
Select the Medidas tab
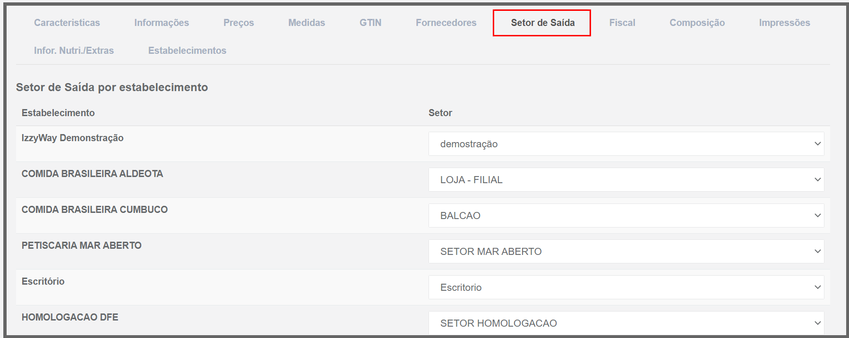coord(307,23)
